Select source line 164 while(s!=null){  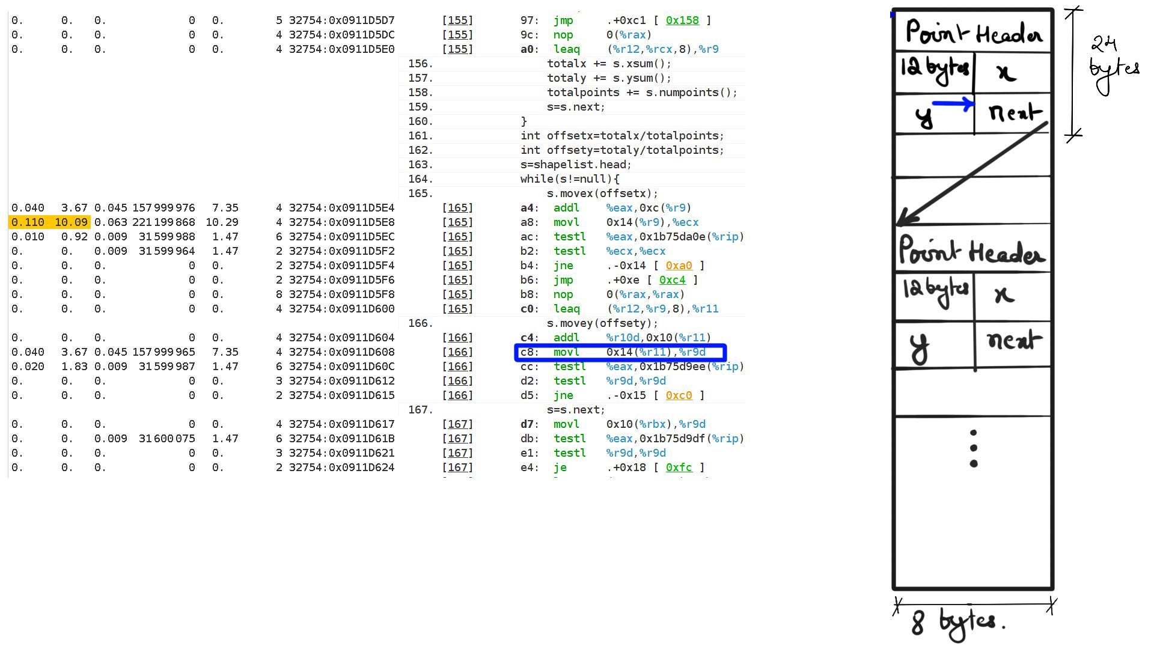point(572,179)
